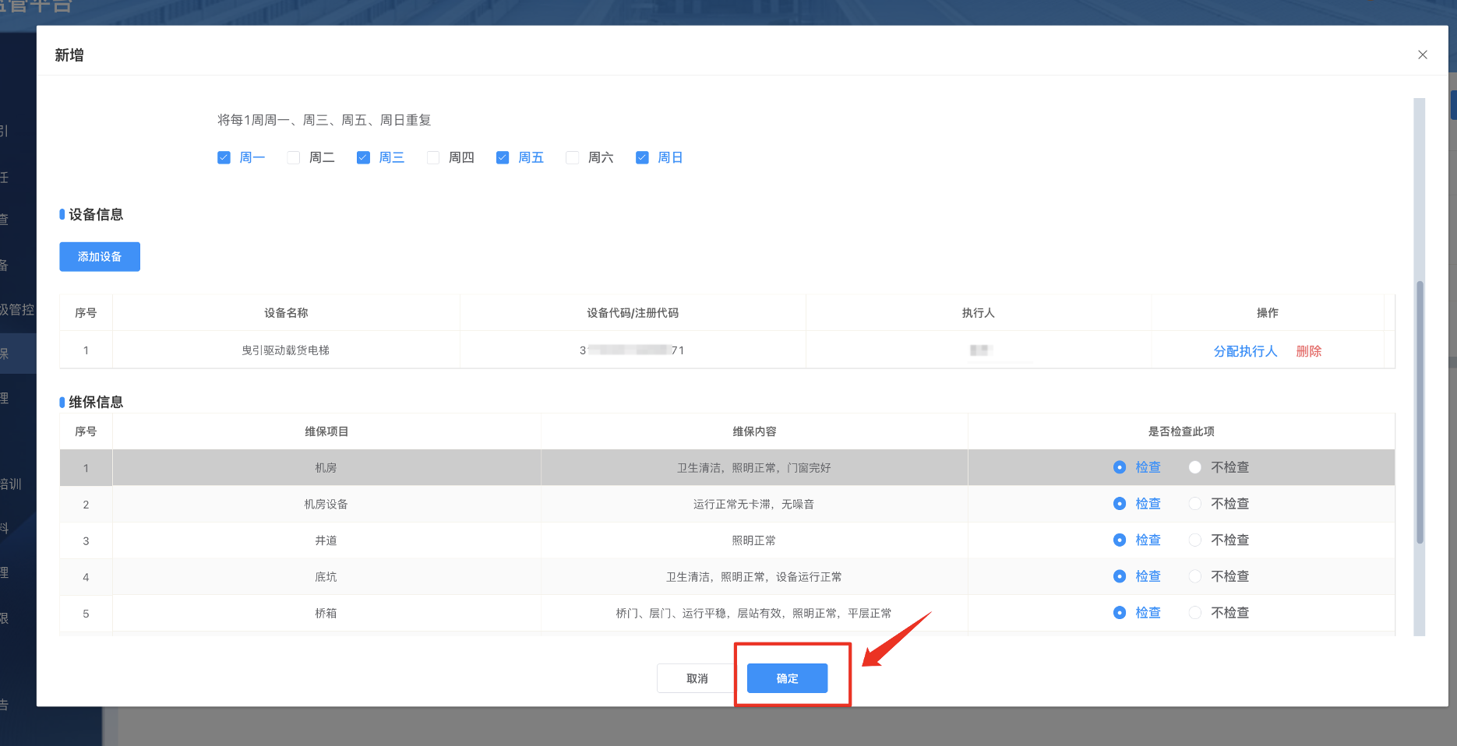This screenshot has width=1457, height=746.
Task: Close the 新增 dialog with X icon
Action: [x=1422, y=55]
